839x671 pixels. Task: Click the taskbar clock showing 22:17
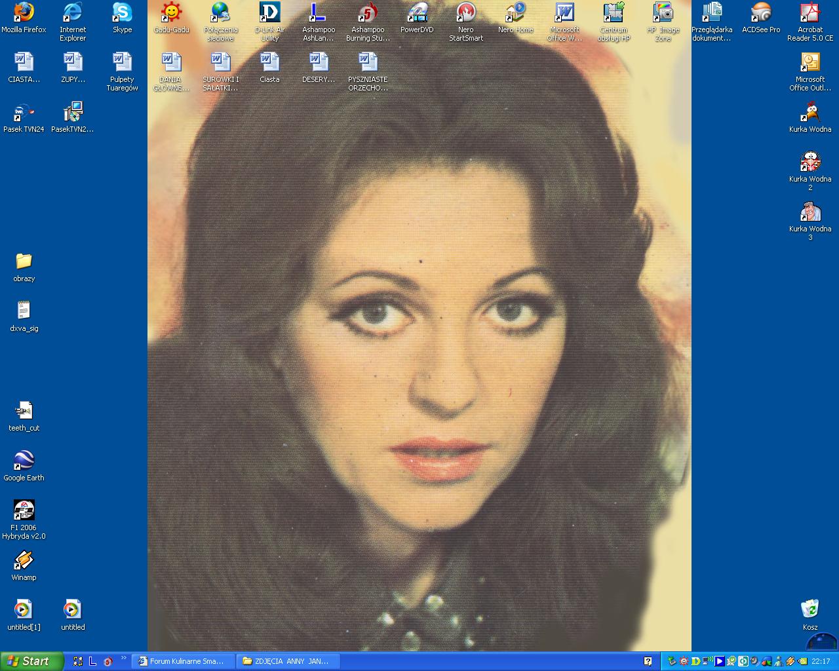[x=821, y=661]
